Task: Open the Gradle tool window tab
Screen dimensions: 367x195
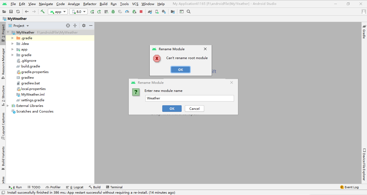Action: 364,32
